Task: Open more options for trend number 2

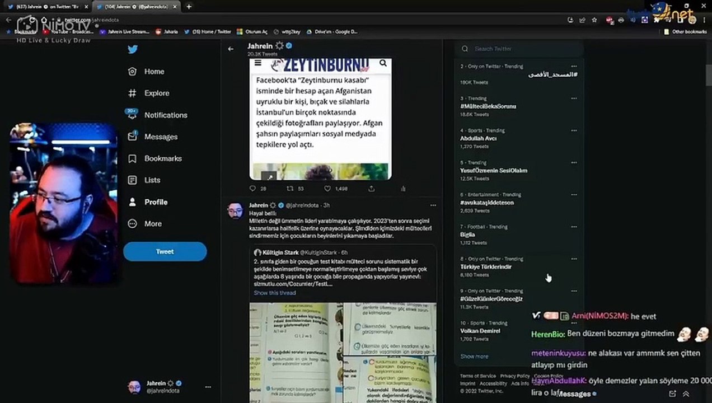Action: tap(574, 66)
